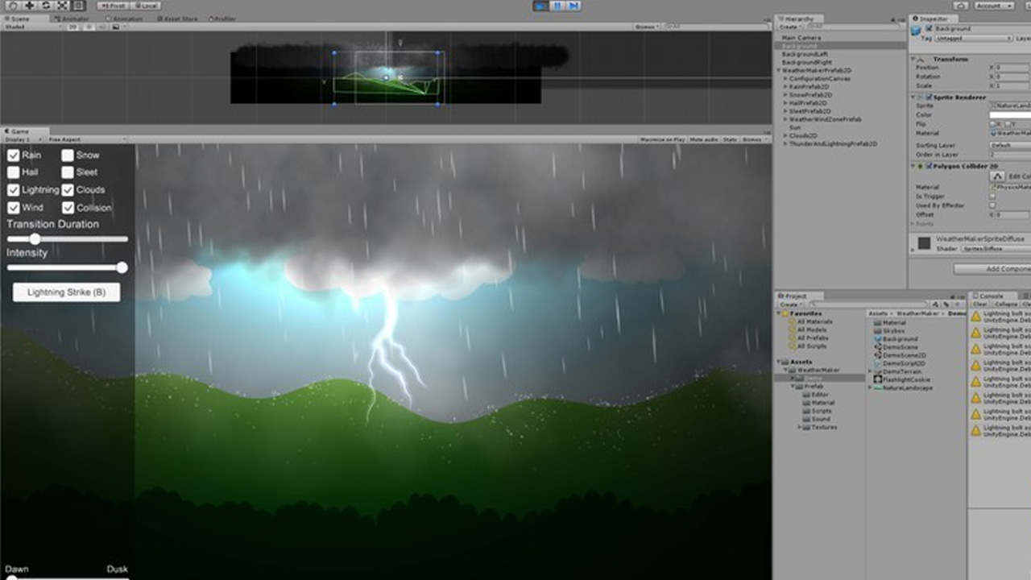Click the Color swatch in Sprite Renderer
This screenshot has width=1031, height=580.
pos(1010,115)
